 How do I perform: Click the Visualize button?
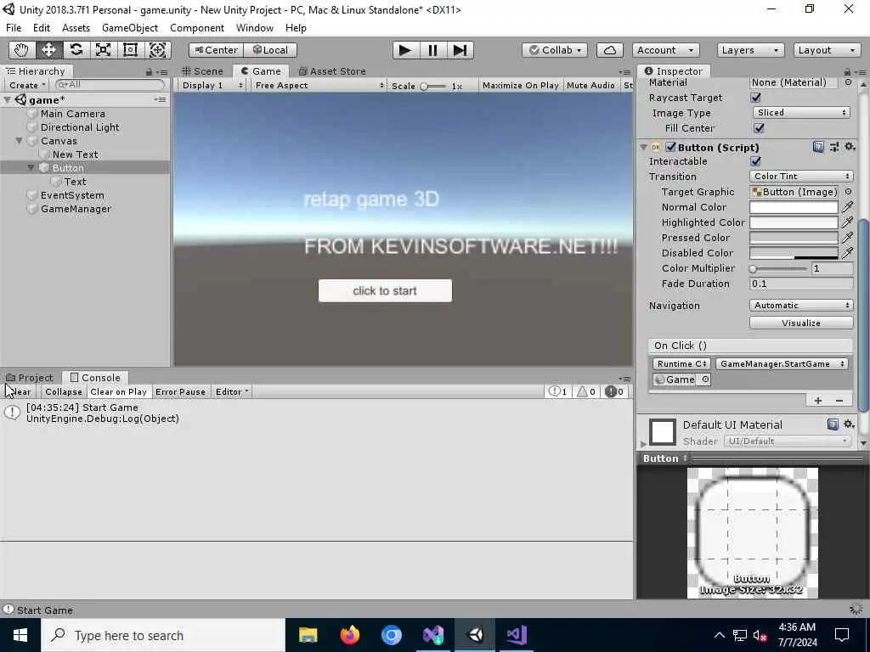coord(801,323)
